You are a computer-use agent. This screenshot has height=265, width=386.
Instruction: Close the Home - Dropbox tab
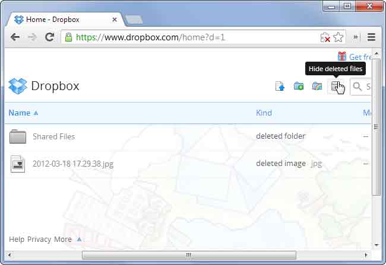[x=115, y=20]
